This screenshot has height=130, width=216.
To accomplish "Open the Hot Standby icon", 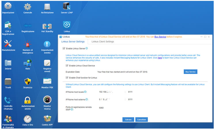I will [47, 26].
